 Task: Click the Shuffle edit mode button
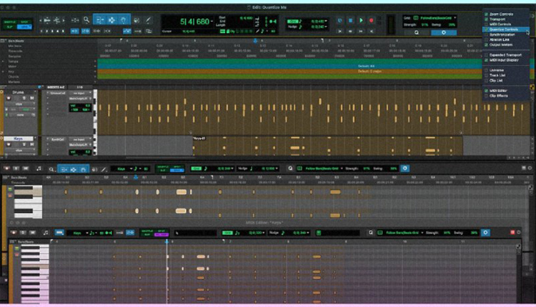[9, 22]
